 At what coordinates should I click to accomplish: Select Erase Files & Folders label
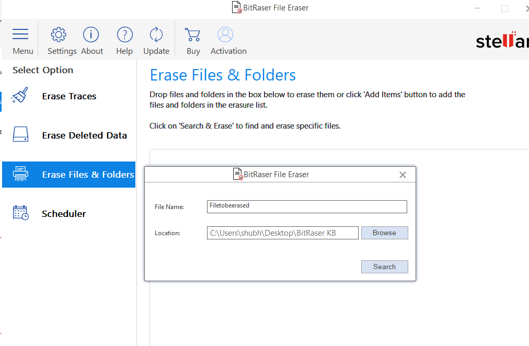[x=88, y=175]
